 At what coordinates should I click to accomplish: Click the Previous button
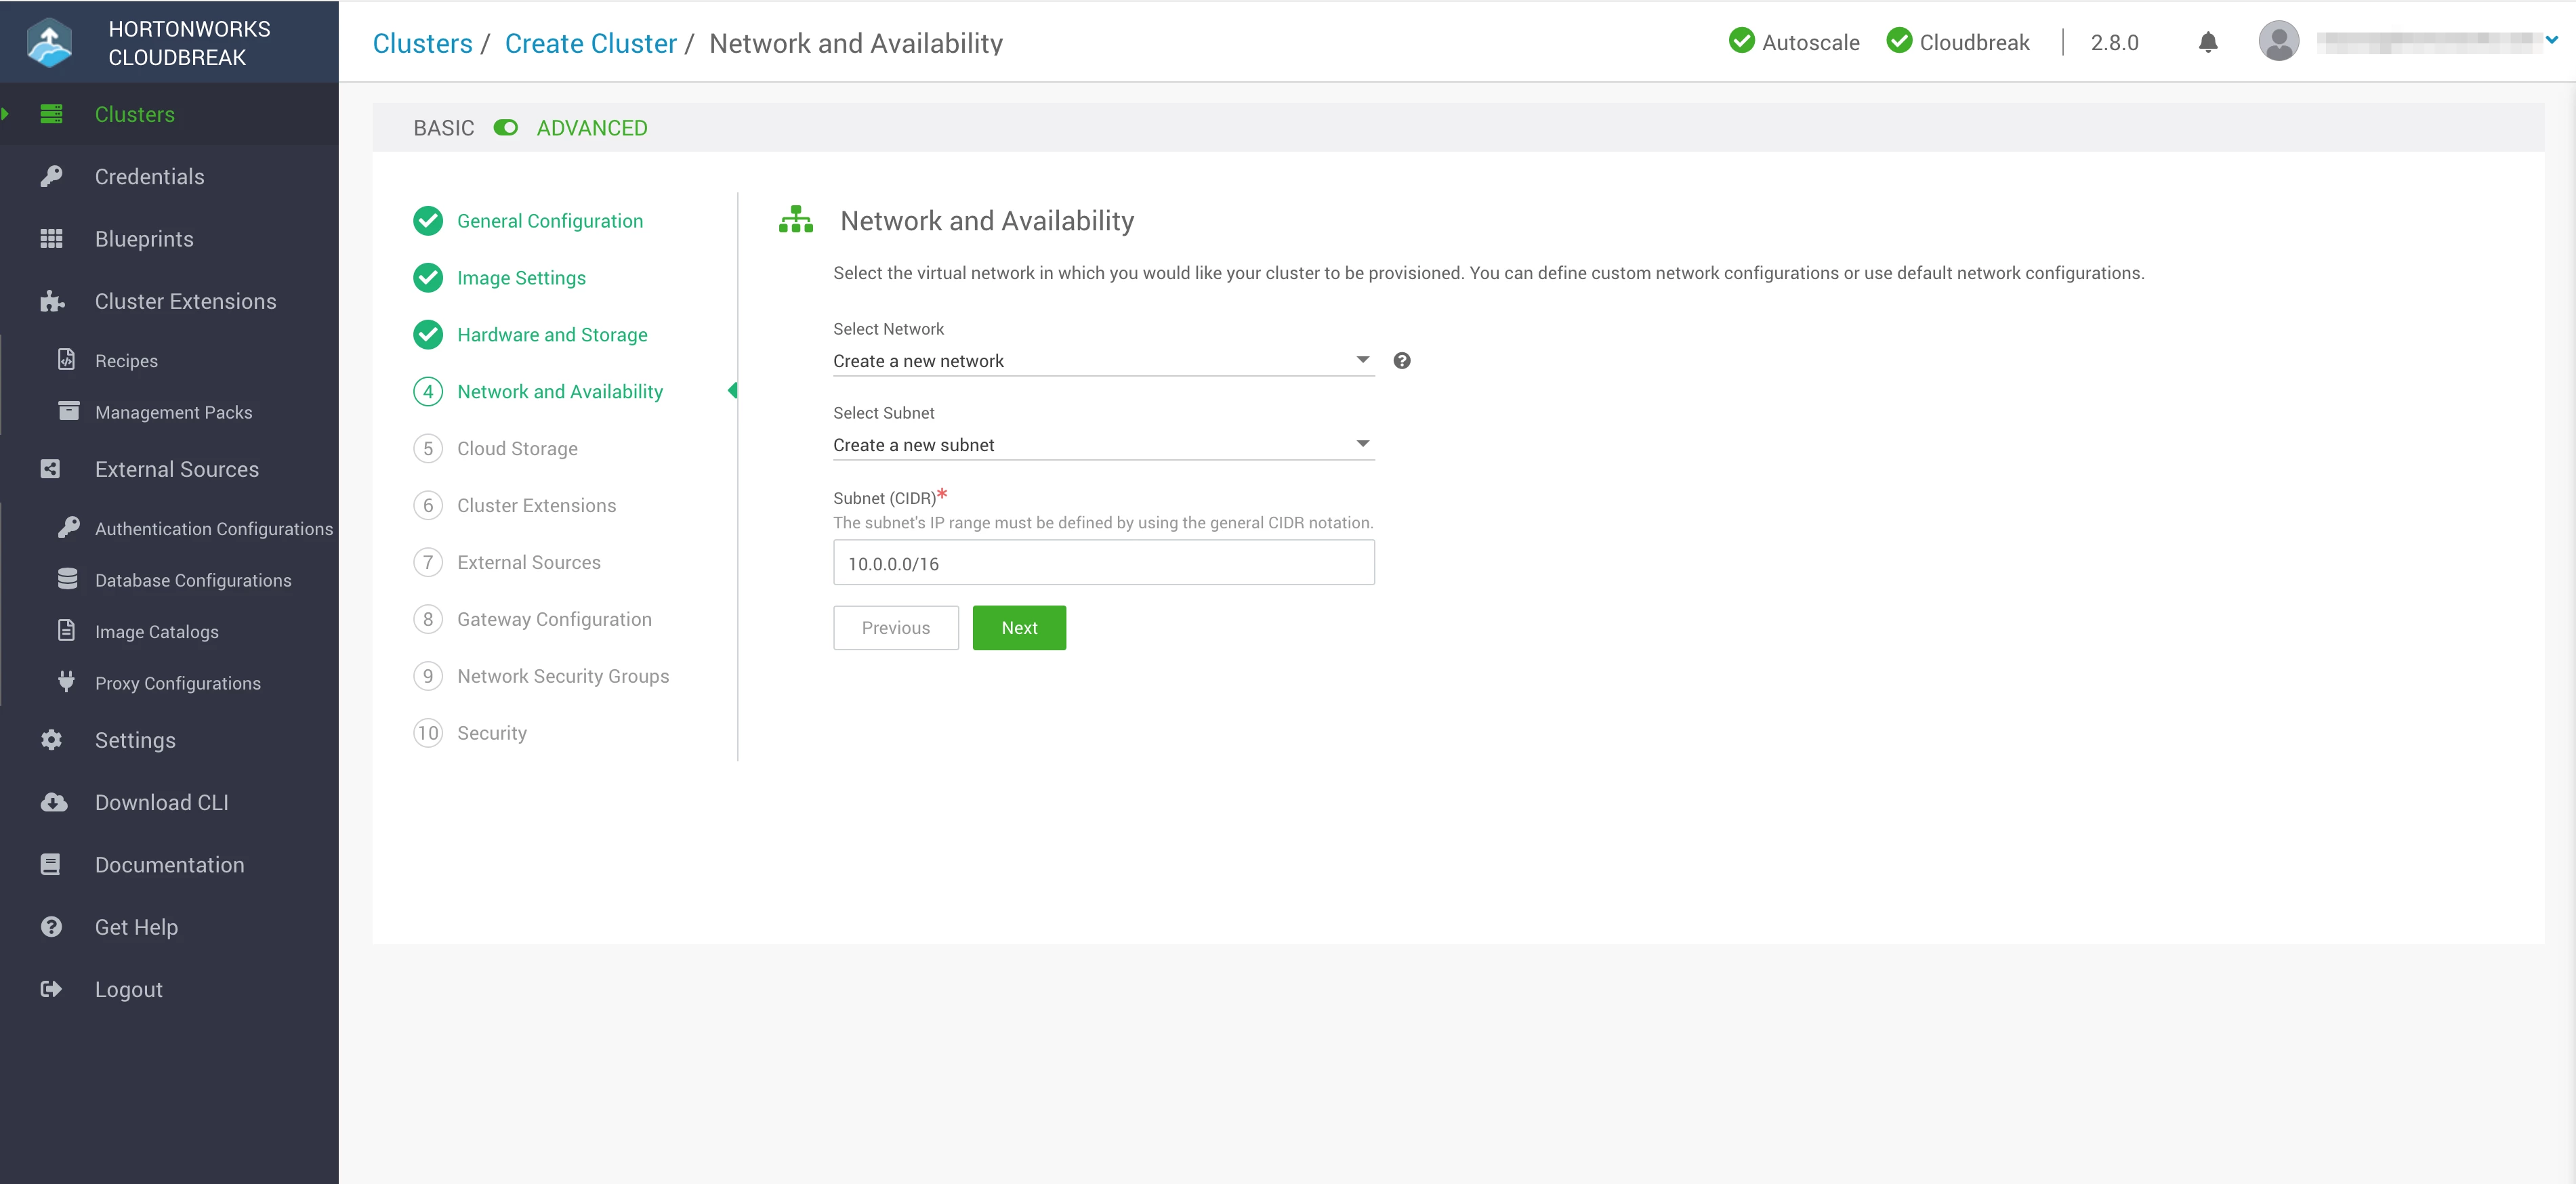tap(895, 627)
